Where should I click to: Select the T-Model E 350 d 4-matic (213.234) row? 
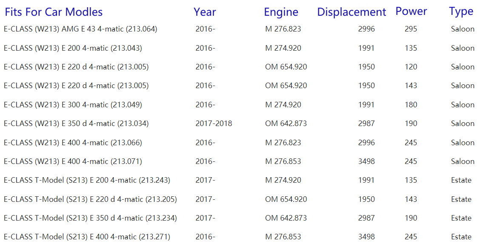pos(90,218)
